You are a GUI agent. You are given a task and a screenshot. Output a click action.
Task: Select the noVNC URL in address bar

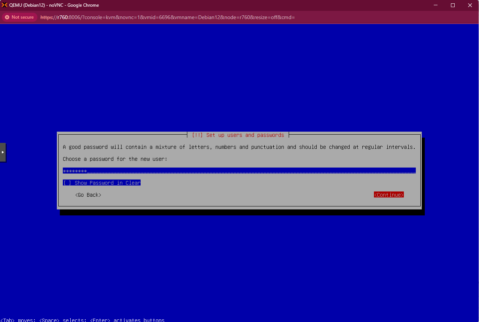[x=168, y=17]
